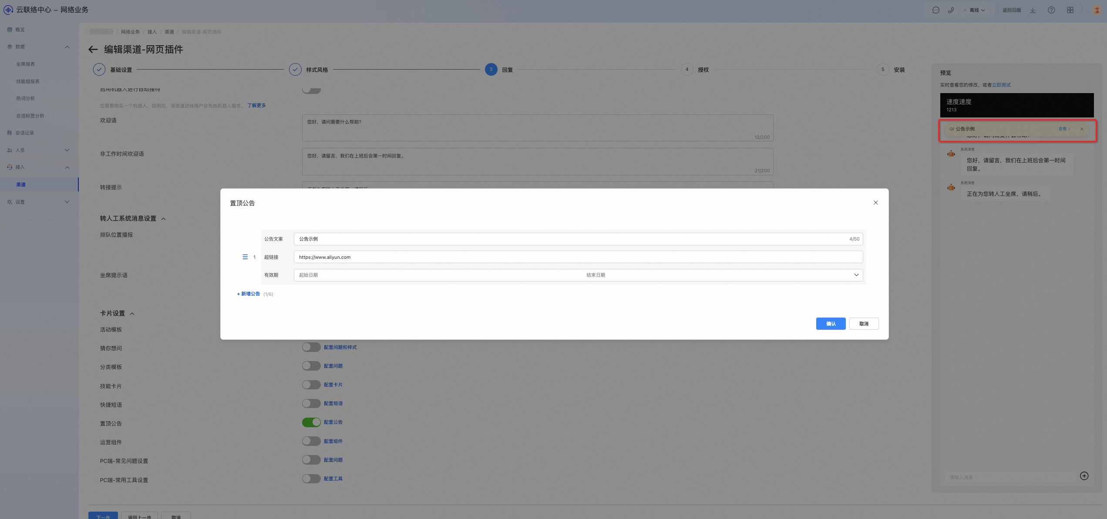This screenshot has width=1107, height=519.
Task: Click 取消 in the 置顶公告 dialog
Action: (x=864, y=324)
